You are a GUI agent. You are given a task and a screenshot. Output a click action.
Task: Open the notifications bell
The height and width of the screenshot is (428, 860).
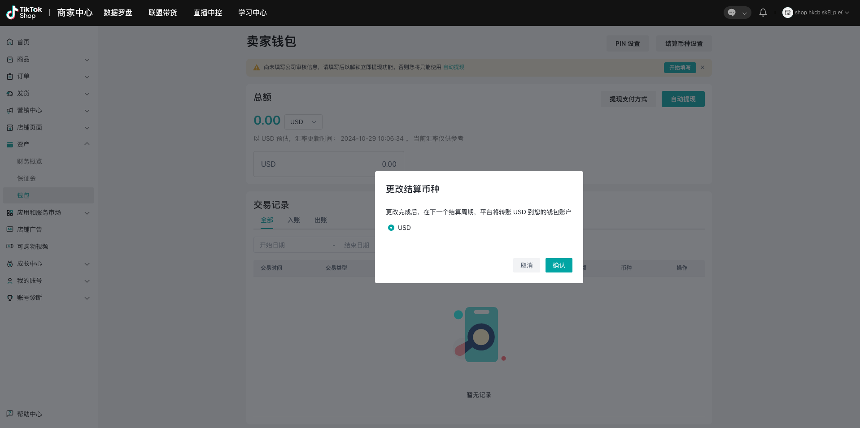click(763, 13)
